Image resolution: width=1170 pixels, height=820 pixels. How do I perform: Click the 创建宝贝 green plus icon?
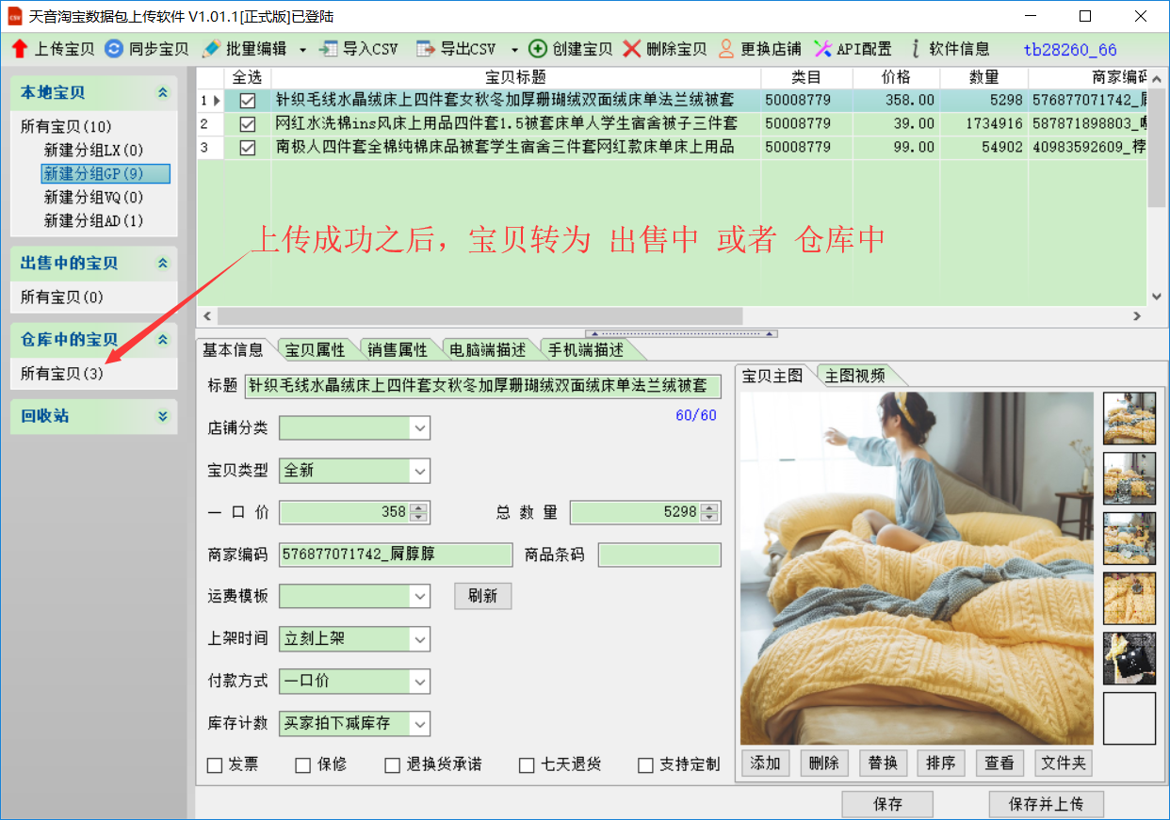pos(538,49)
